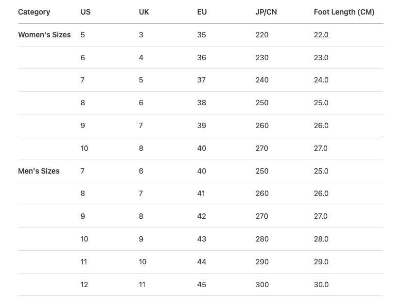Click the EU 37 cell
The image size is (403, 307).
pyautogui.click(x=202, y=80)
